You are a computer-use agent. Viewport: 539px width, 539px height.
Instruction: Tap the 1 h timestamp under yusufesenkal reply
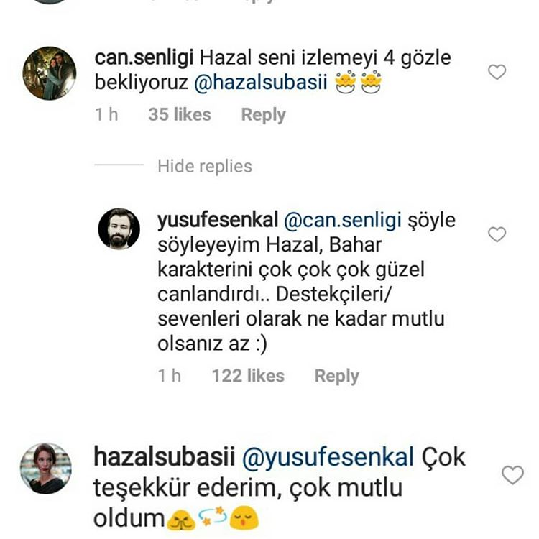point(169,376)
